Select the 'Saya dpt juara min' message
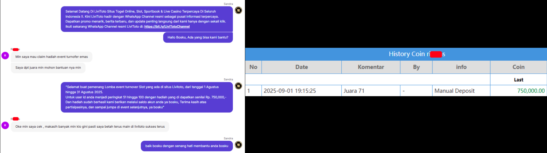The height and width of the screenshot is (153, 547). coord(48,68)
